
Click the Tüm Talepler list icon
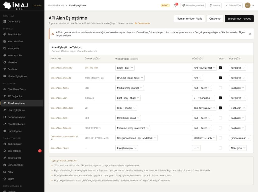(5, 144)
